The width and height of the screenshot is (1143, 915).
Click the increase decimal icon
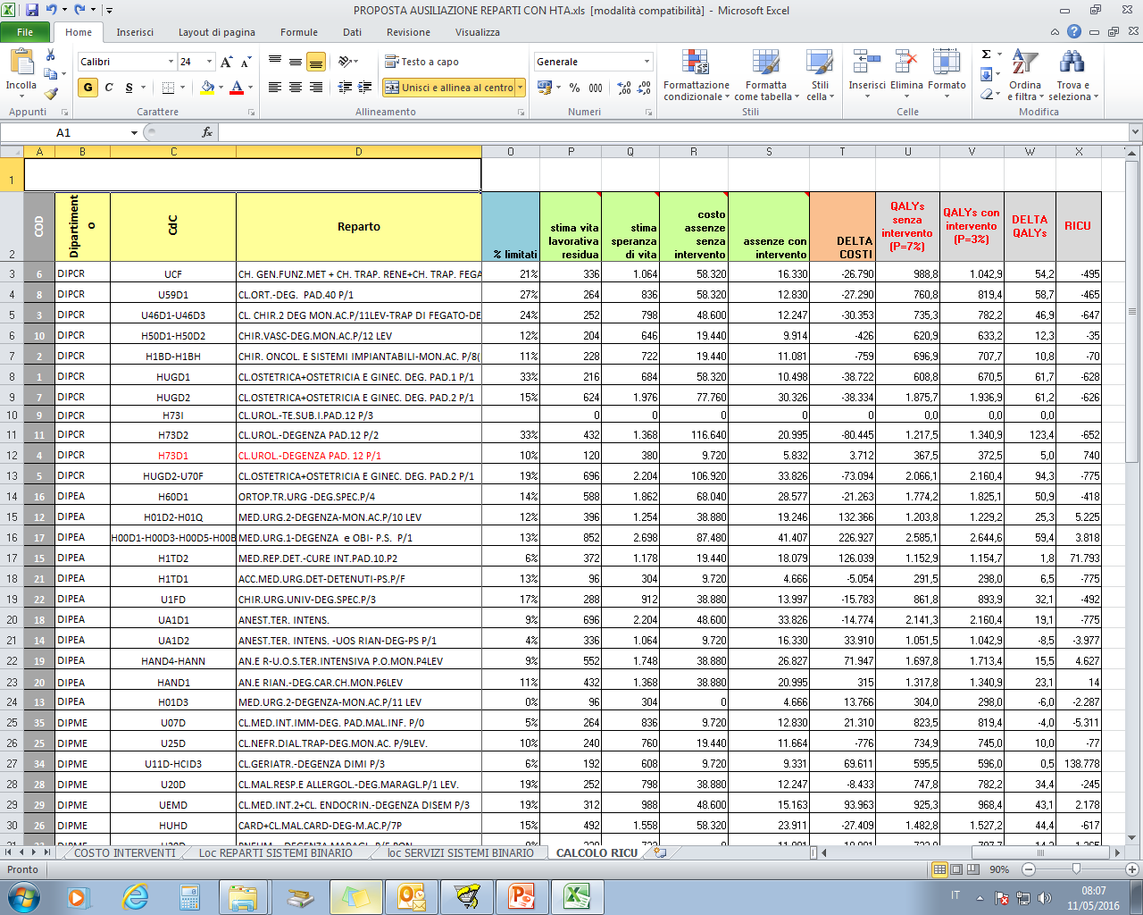coord(624,88)
